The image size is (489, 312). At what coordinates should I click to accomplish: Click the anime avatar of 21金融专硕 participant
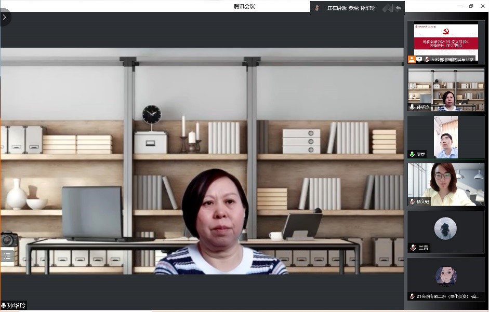point(445,276)
